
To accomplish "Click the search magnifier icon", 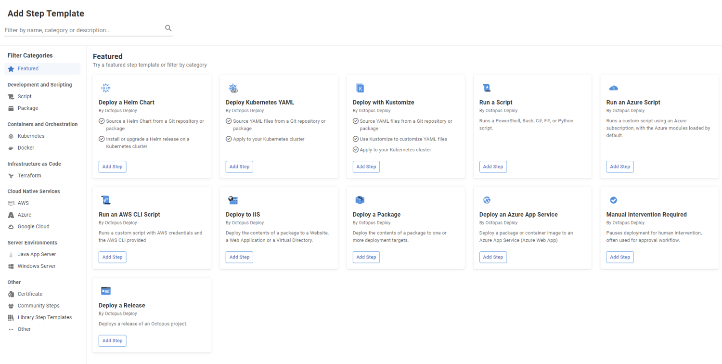I will click(x=168, y=28).
